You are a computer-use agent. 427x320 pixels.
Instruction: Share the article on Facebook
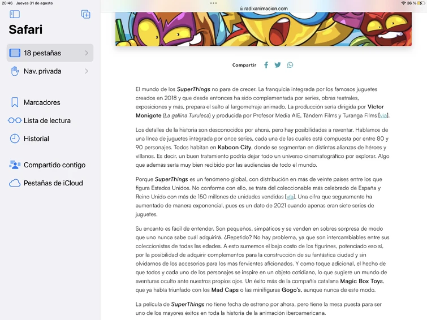266,65
